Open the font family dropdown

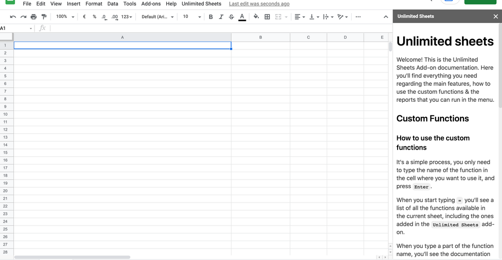point(157,16)
